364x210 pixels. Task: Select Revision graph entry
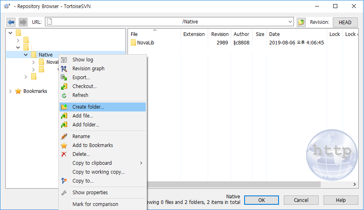point(102,69)
